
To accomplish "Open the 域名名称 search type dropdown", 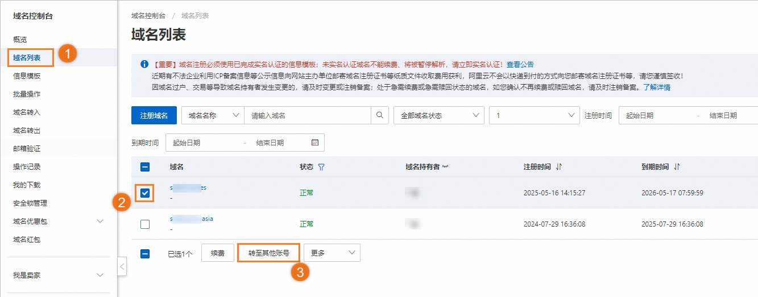I will click(x=213, y=115).
